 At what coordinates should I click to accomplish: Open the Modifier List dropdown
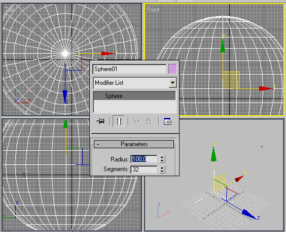pyautogui.click(x=172, y=83)
